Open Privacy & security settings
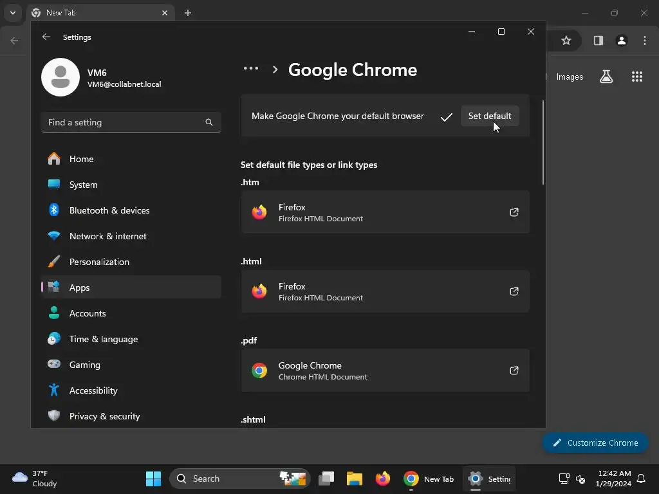 tap(131, 416)
